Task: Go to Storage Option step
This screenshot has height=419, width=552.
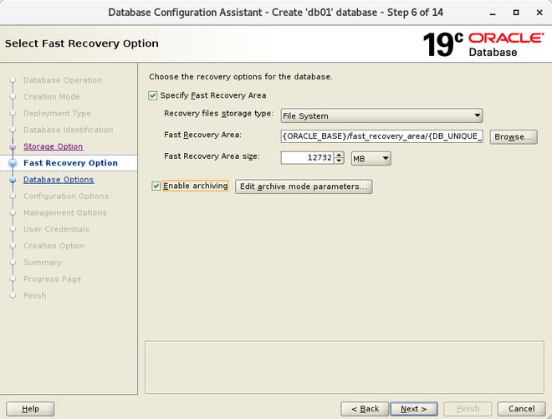Action: tap(54, 146)
